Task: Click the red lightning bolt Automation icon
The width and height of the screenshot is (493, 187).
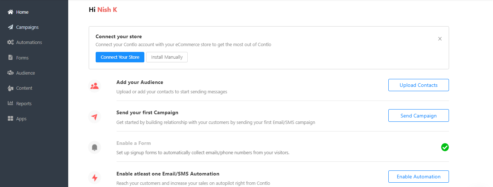Action: [95, 178]
